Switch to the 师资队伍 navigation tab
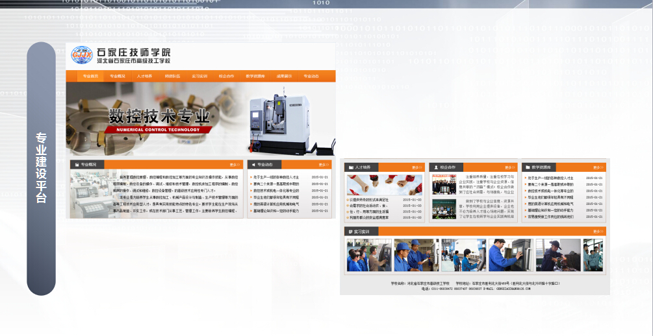This screenshot has height=336, width=653. click(172, 77)
